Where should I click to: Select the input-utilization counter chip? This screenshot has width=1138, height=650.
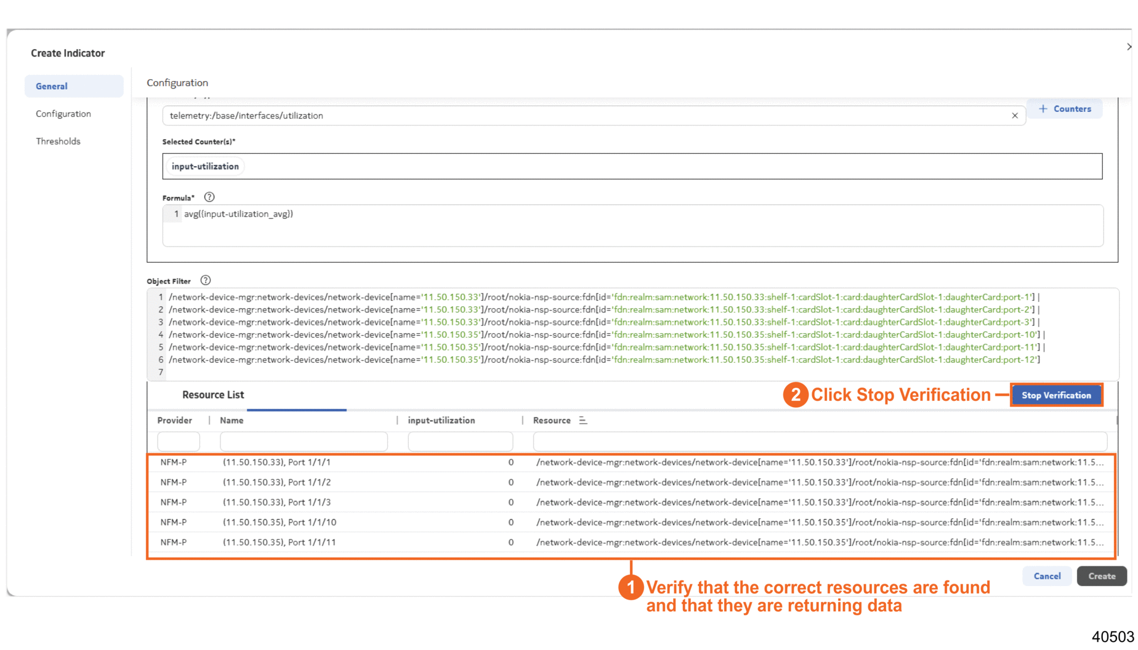(x=205, y=167)
